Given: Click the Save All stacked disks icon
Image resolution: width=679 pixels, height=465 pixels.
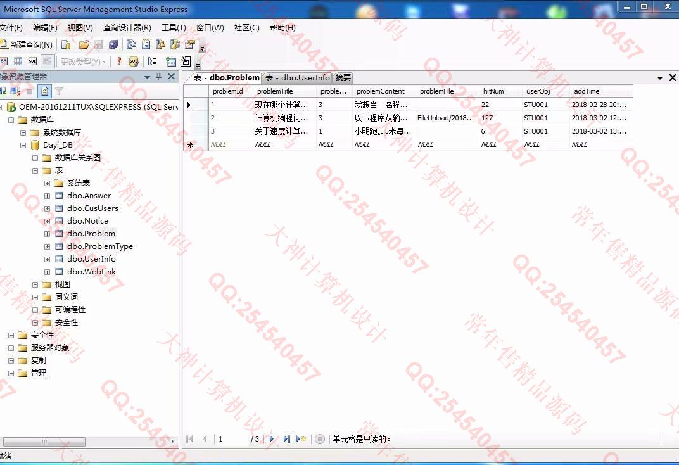Looking at the screenshot, I should point(113,44).
